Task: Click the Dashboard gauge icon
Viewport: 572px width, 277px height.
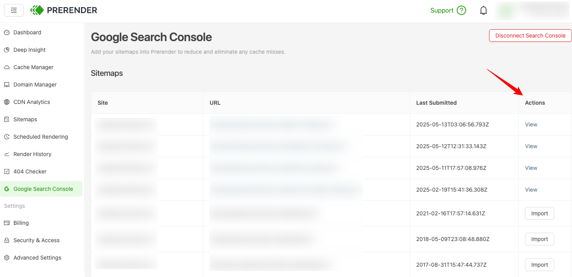Action: pos(7,32)
